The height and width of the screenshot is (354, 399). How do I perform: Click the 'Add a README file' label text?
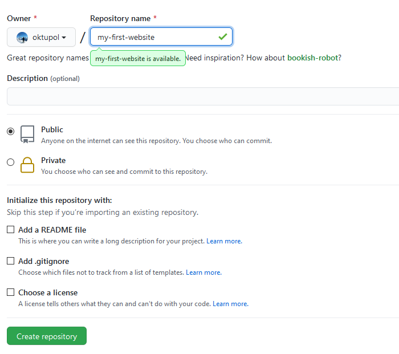[52, 230]
